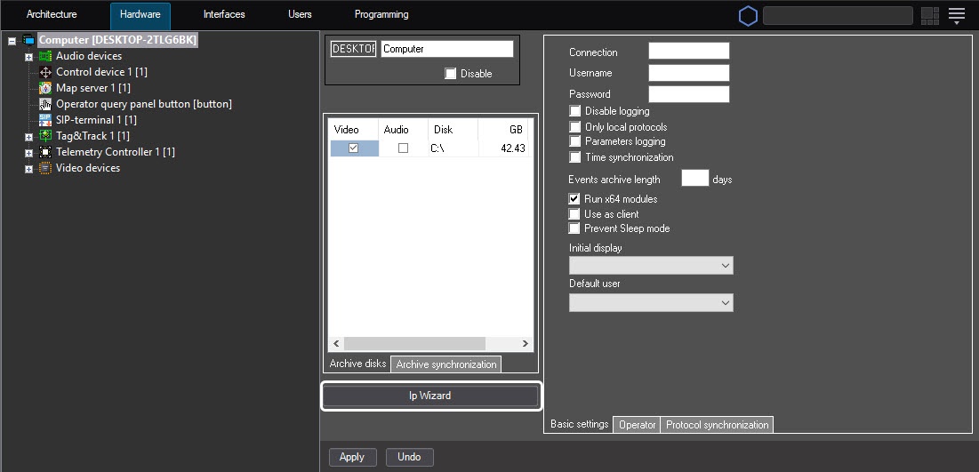The width and height of the screenshot is (979, 472).
Task: Click the Username input field
Action: (688, 73)
